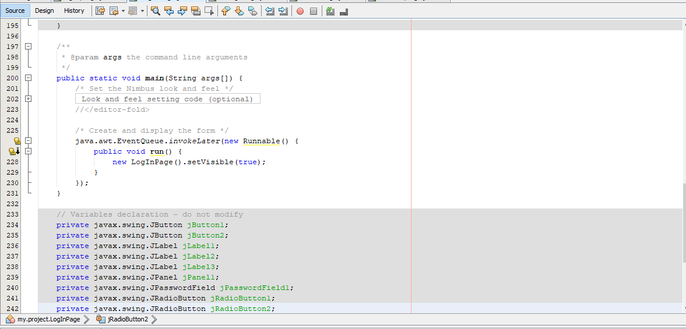Screen dimensions: 686x329
Task: Click variable name jButton1
Action: pos(206,225)
